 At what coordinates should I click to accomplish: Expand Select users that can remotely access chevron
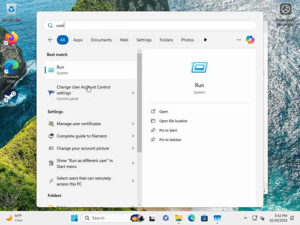[133, 181]
